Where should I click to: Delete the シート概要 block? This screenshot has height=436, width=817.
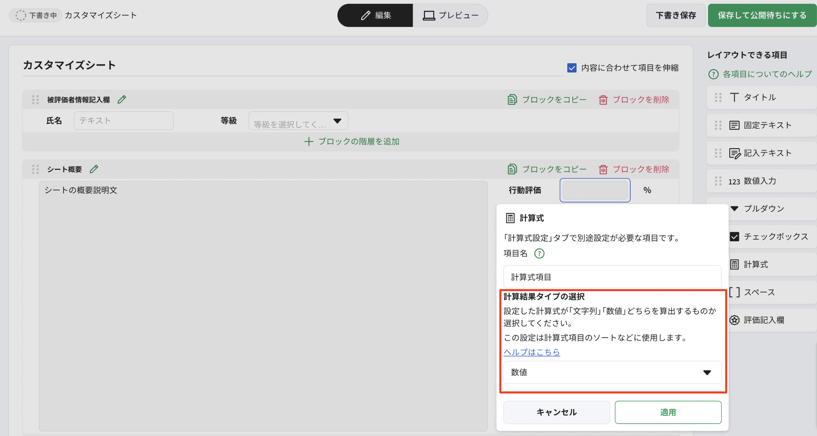click(634, 169)
